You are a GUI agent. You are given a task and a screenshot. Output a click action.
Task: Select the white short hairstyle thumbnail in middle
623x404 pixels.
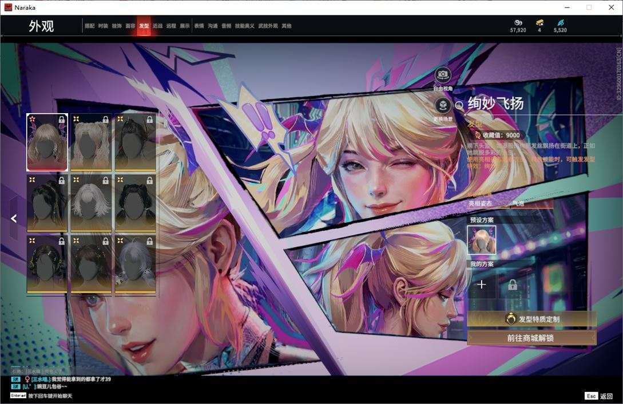click(91, 203)
